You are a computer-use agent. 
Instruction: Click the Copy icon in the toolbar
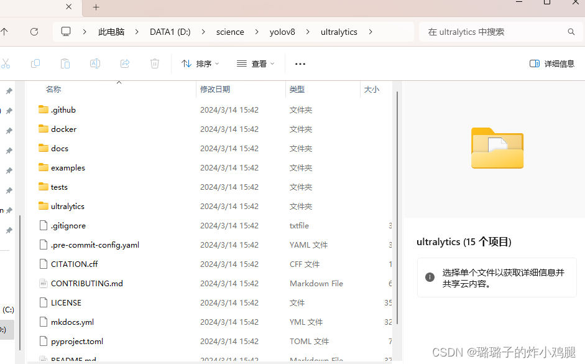coord(35,63)
